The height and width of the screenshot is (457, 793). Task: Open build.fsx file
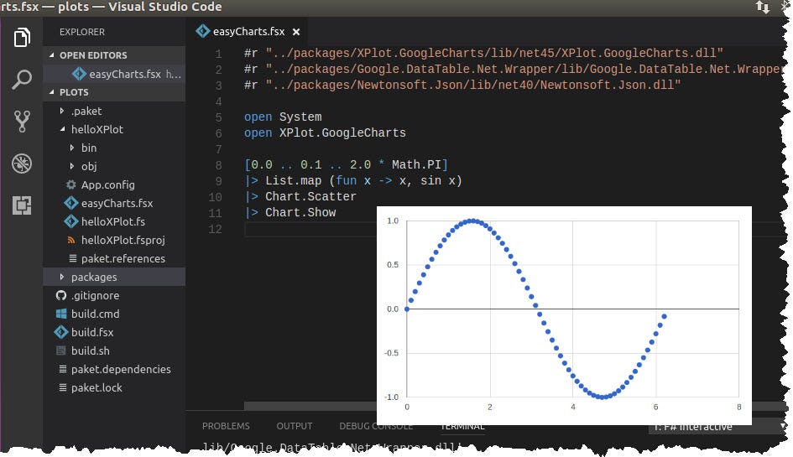pyautogui.click(x=92, y=332)
